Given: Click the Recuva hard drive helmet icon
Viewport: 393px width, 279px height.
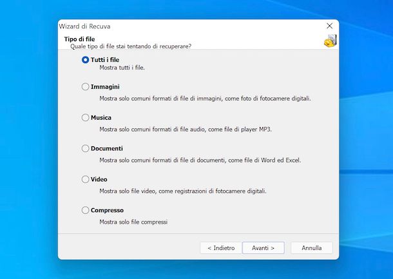Looking at the screenshot, I should pos(330,41).
